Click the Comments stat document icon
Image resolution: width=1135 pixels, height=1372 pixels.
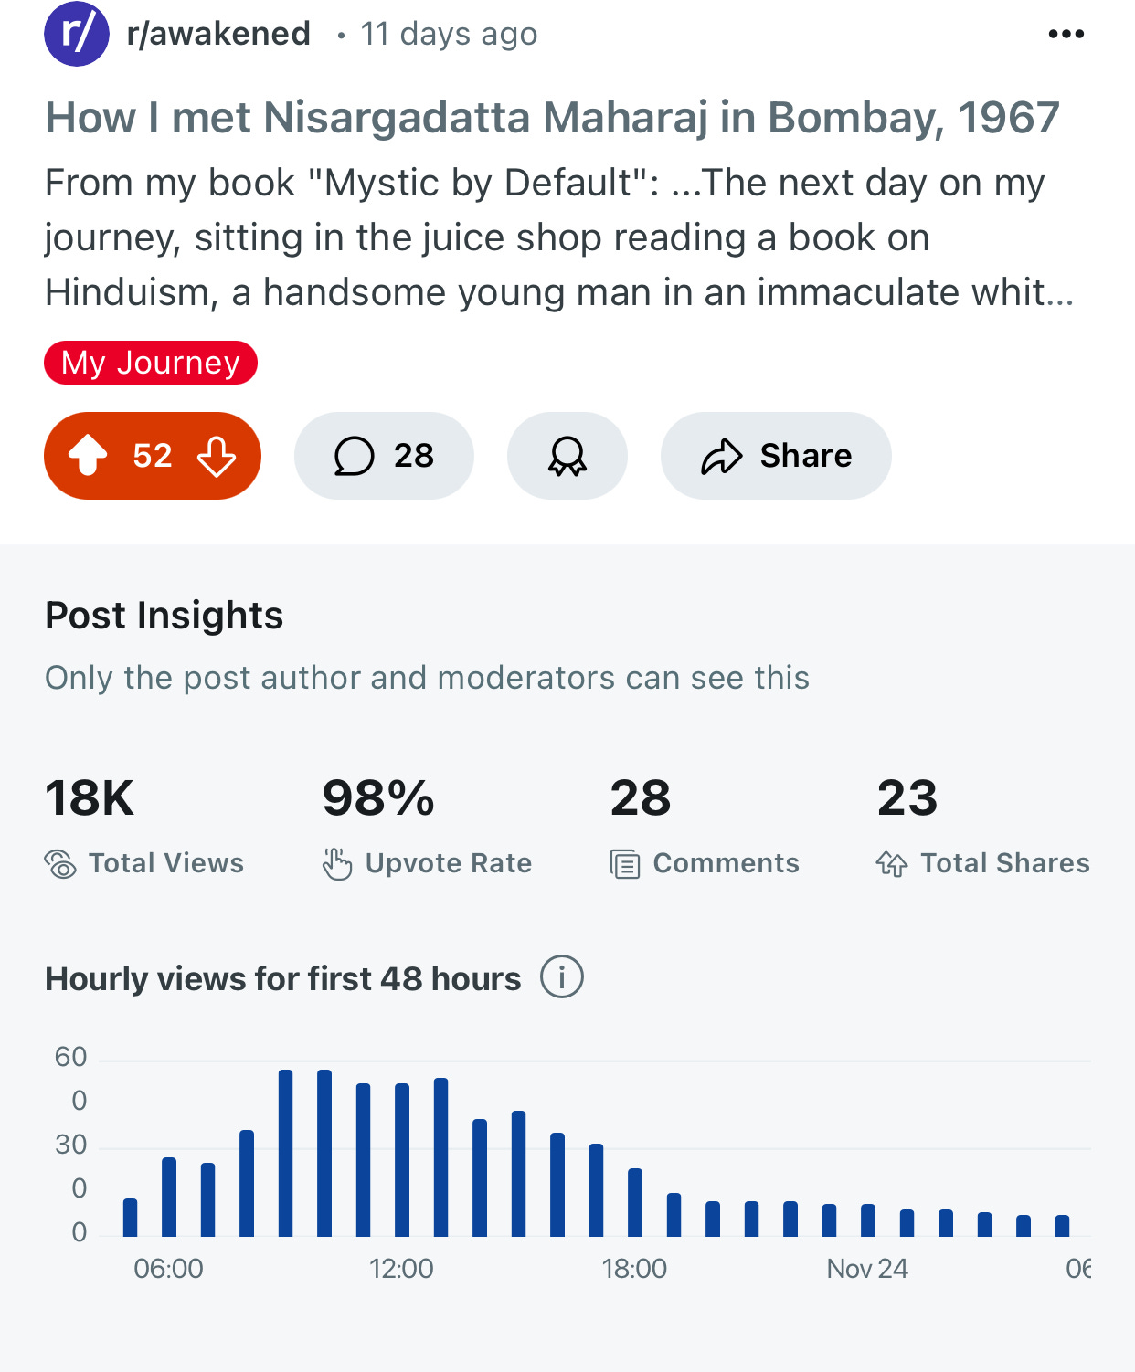[625, 863]
